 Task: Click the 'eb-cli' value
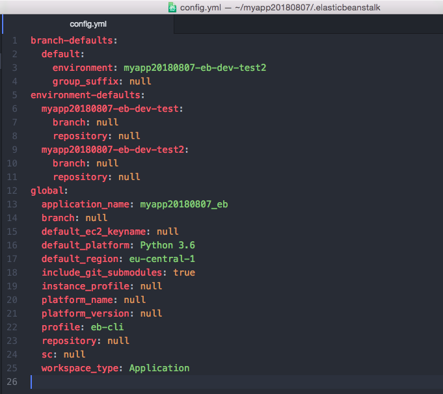[107, 327]
